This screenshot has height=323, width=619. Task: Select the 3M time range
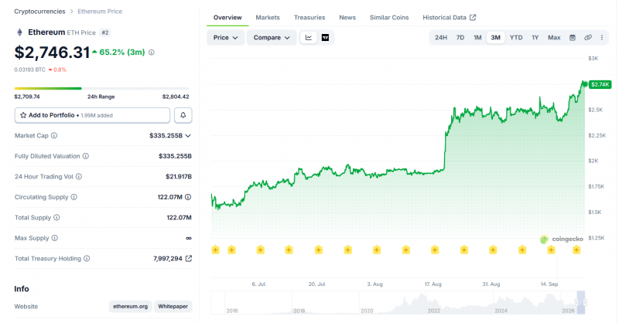point(495,37)
